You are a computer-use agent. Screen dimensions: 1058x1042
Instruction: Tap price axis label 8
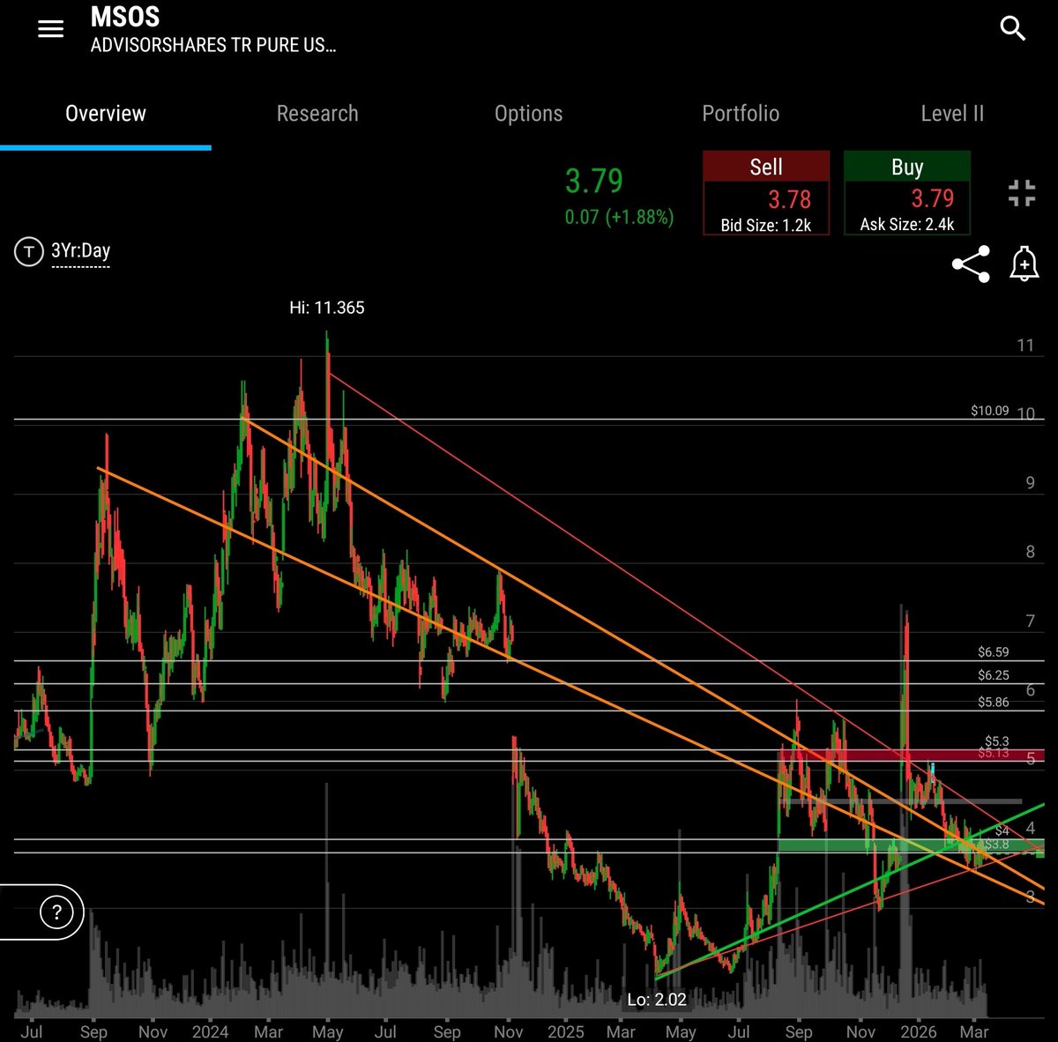click(1030, 553)
